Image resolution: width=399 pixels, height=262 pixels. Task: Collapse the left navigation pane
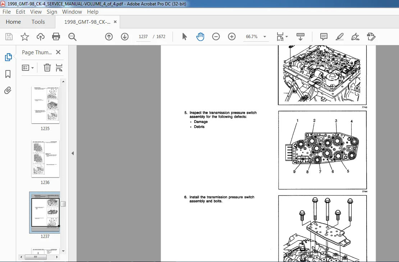tap(73, 153)
